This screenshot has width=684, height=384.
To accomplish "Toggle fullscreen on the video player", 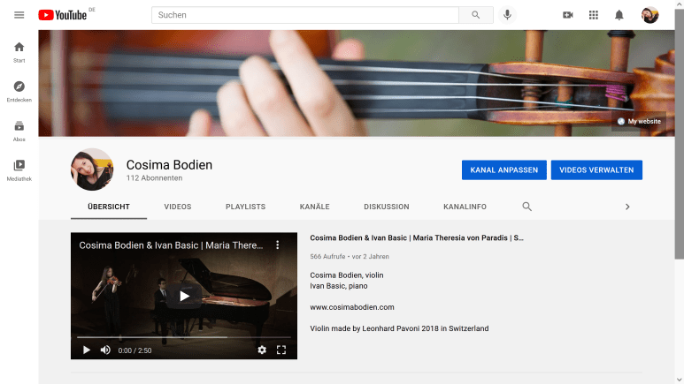I will coord(281,350).
